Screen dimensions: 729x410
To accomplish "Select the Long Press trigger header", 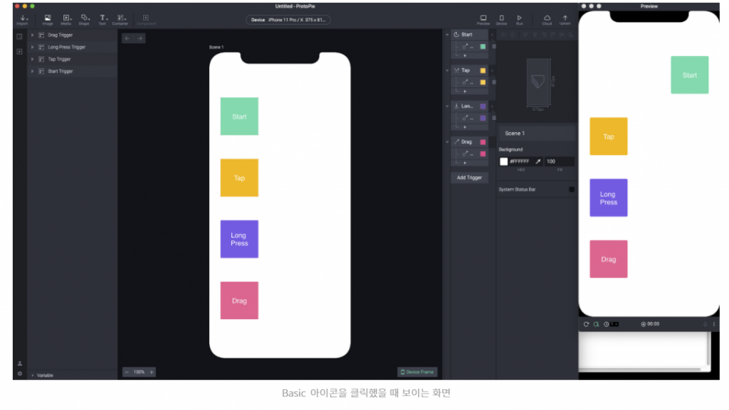I will pyautogui.click(x=470, y=106).
